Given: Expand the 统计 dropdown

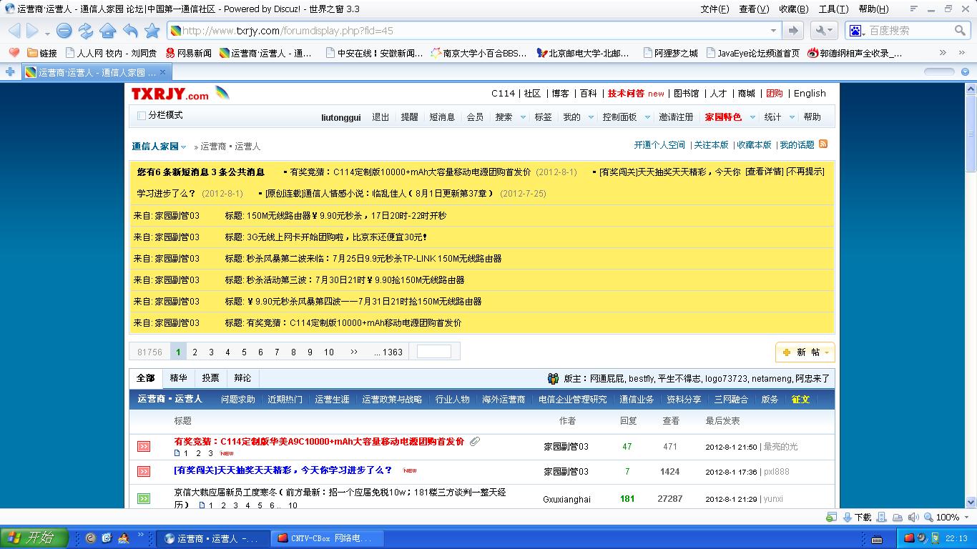Looking at the screenshot, I should coord(792,117).
